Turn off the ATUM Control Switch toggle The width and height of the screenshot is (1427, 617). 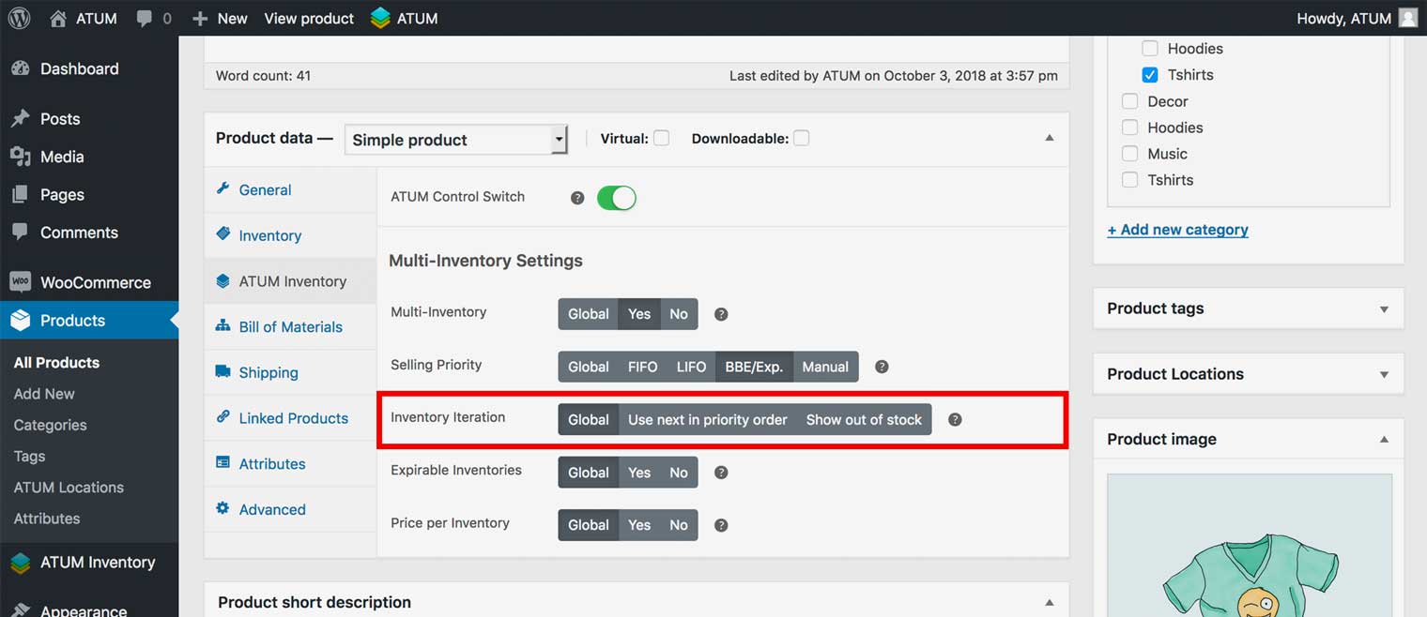(617, 198)
